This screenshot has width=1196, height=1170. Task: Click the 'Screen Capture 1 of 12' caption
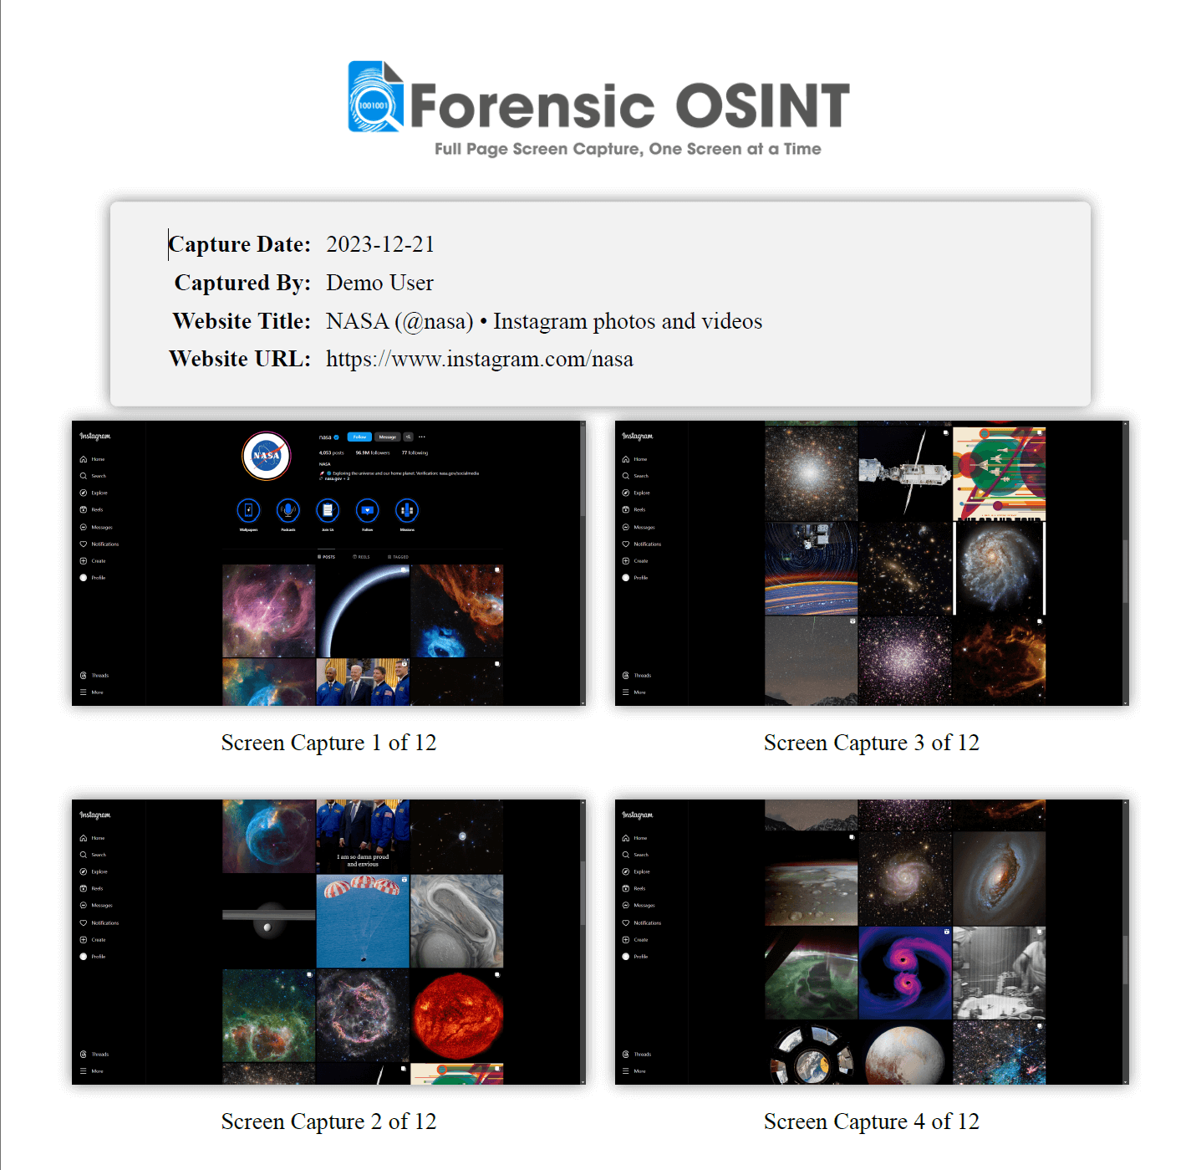tap(328, 743)
